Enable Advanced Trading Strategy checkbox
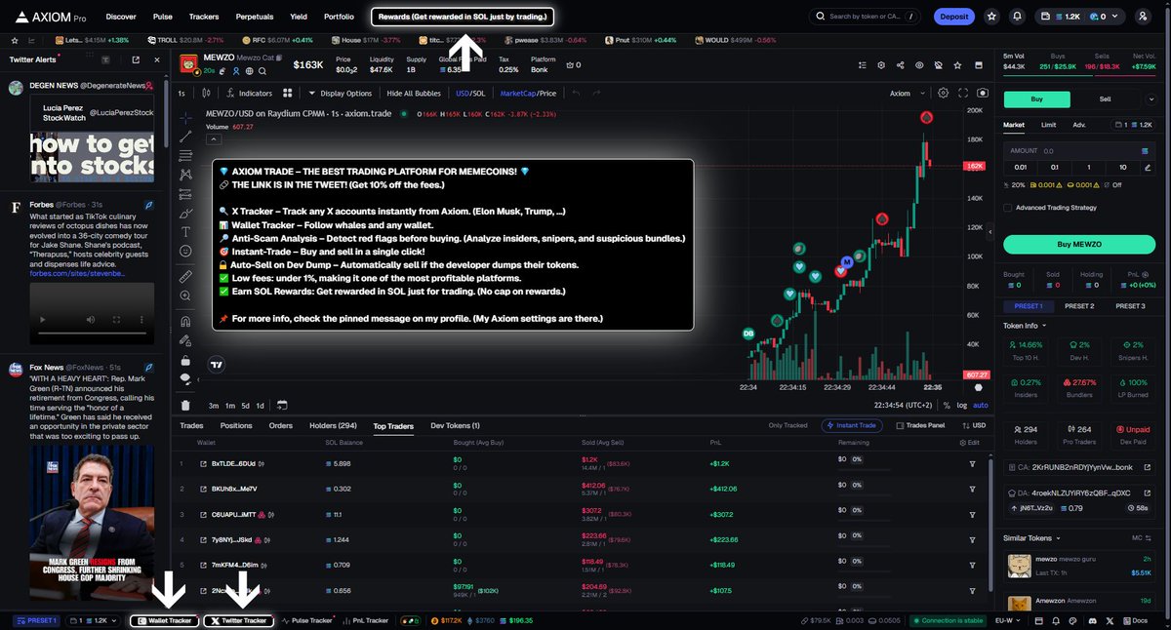Image resolution: width=1171 pixels, height=630 pixels. point(1009,208)
